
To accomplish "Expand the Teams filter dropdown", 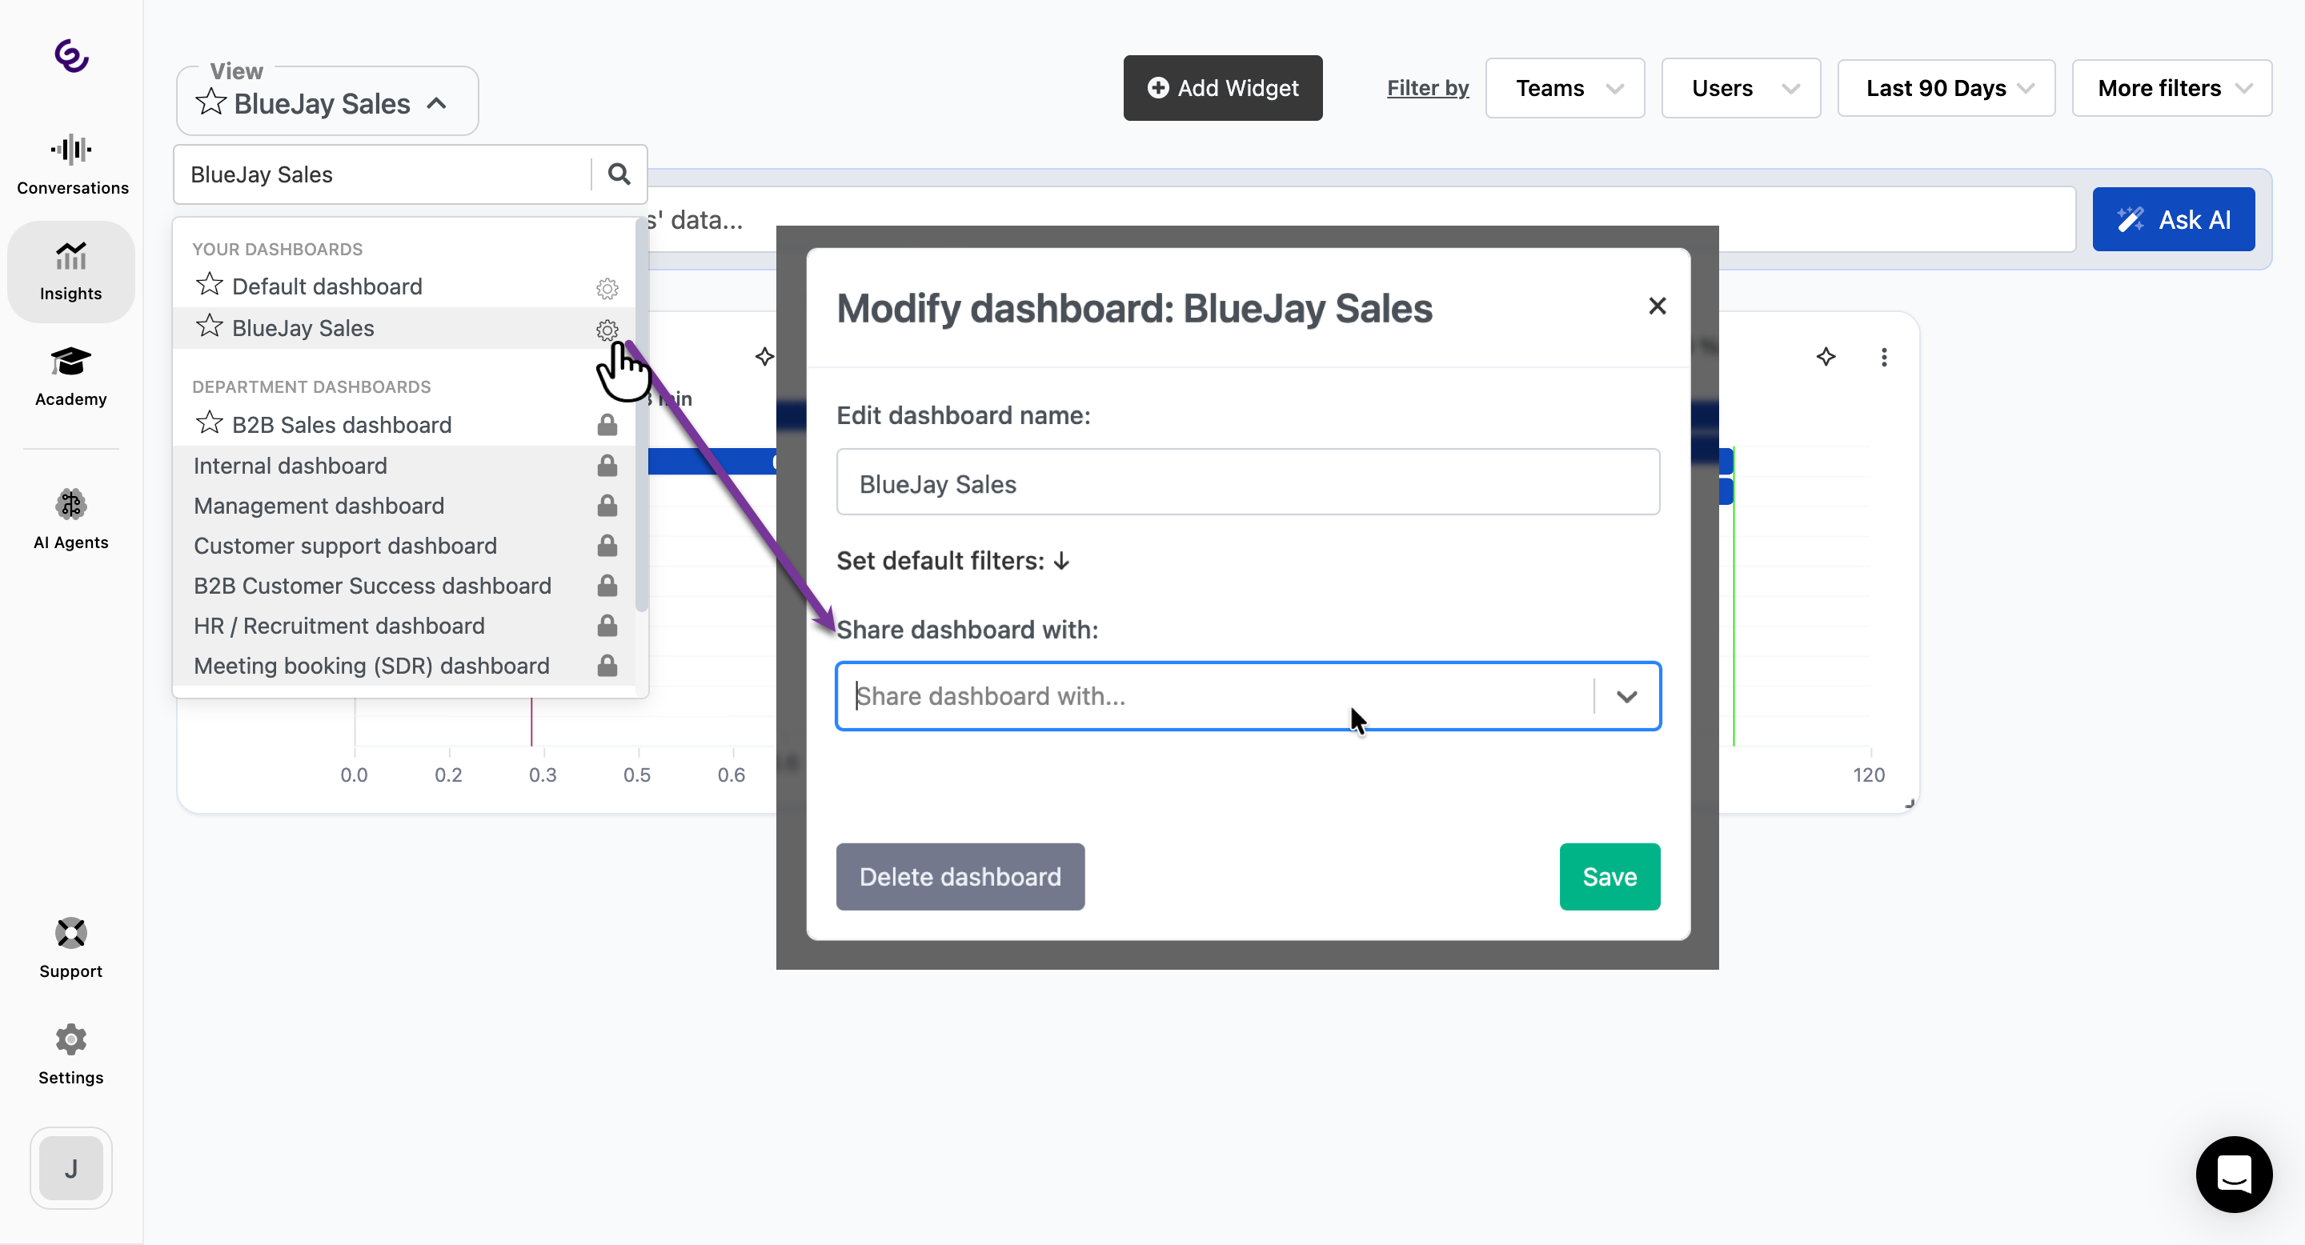I will pos(1564,88).
